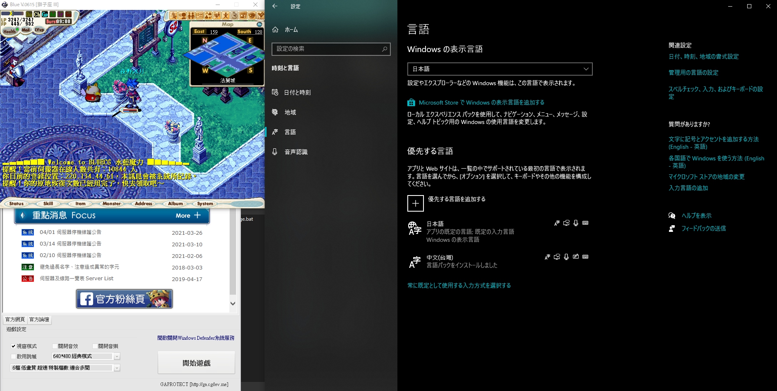
Task: Click Chinese (Taiwan) row text-to-speech icon
Action: coord(557,257)
